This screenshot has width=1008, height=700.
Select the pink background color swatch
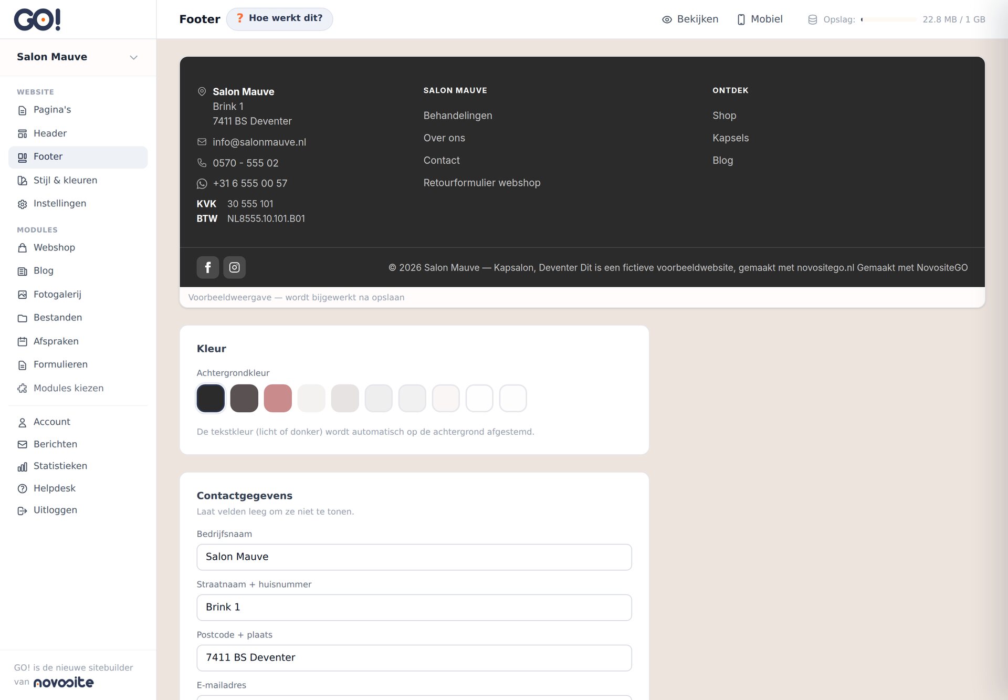click(278, 398)
